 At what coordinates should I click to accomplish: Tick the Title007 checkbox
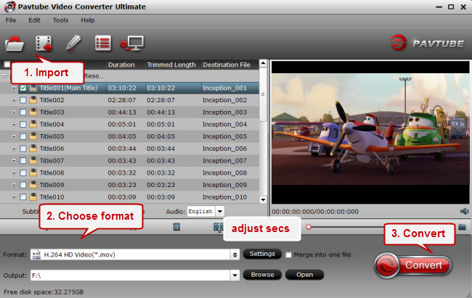click(23, 160)
